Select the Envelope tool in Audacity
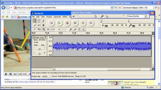Screen dimensions: 161x90 pos(39,21)
